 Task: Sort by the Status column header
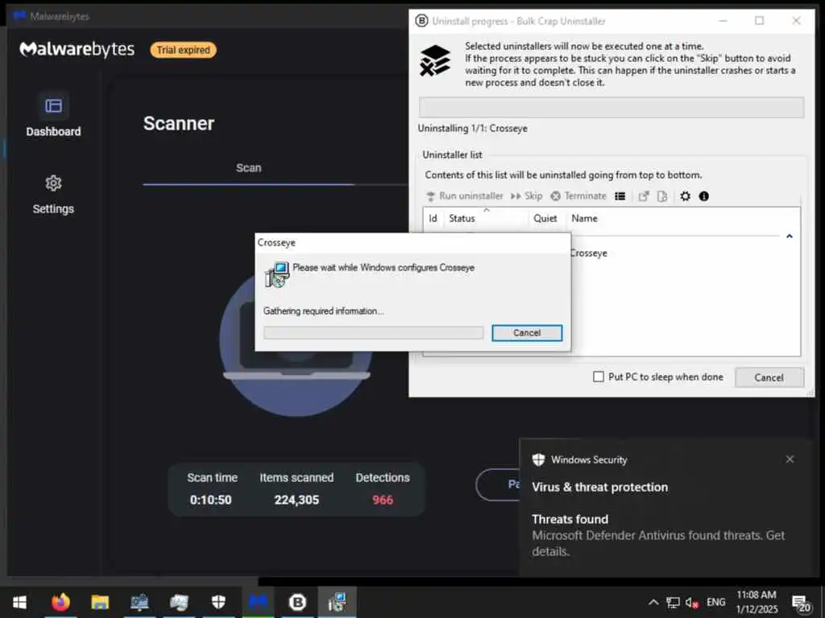[x=485, y=218]
